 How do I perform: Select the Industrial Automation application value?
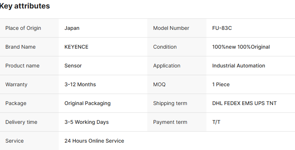(x=239, y=66)
